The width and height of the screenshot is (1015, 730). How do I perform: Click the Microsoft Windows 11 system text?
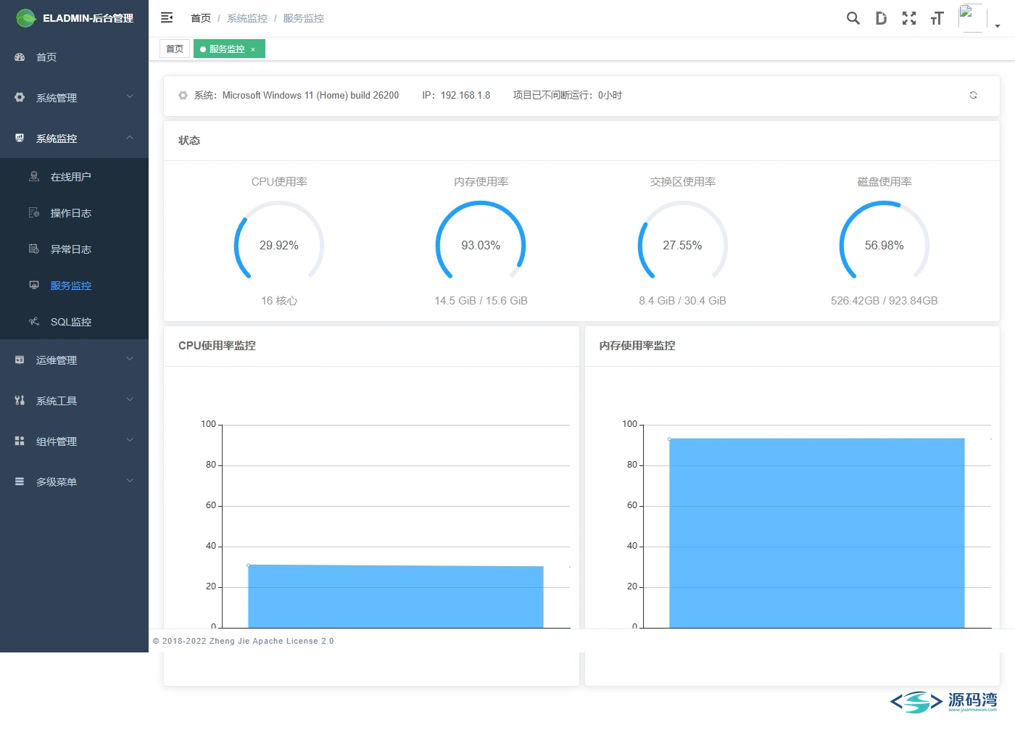(310, 95)
